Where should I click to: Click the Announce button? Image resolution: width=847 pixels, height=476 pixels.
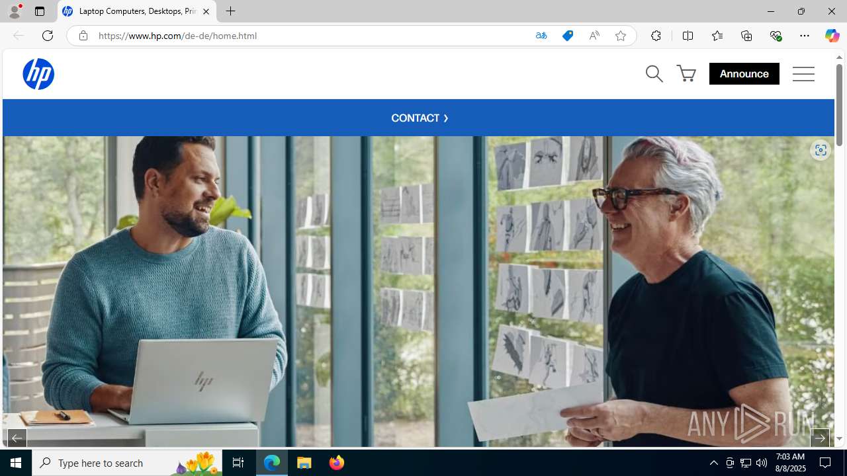point(744,73)
